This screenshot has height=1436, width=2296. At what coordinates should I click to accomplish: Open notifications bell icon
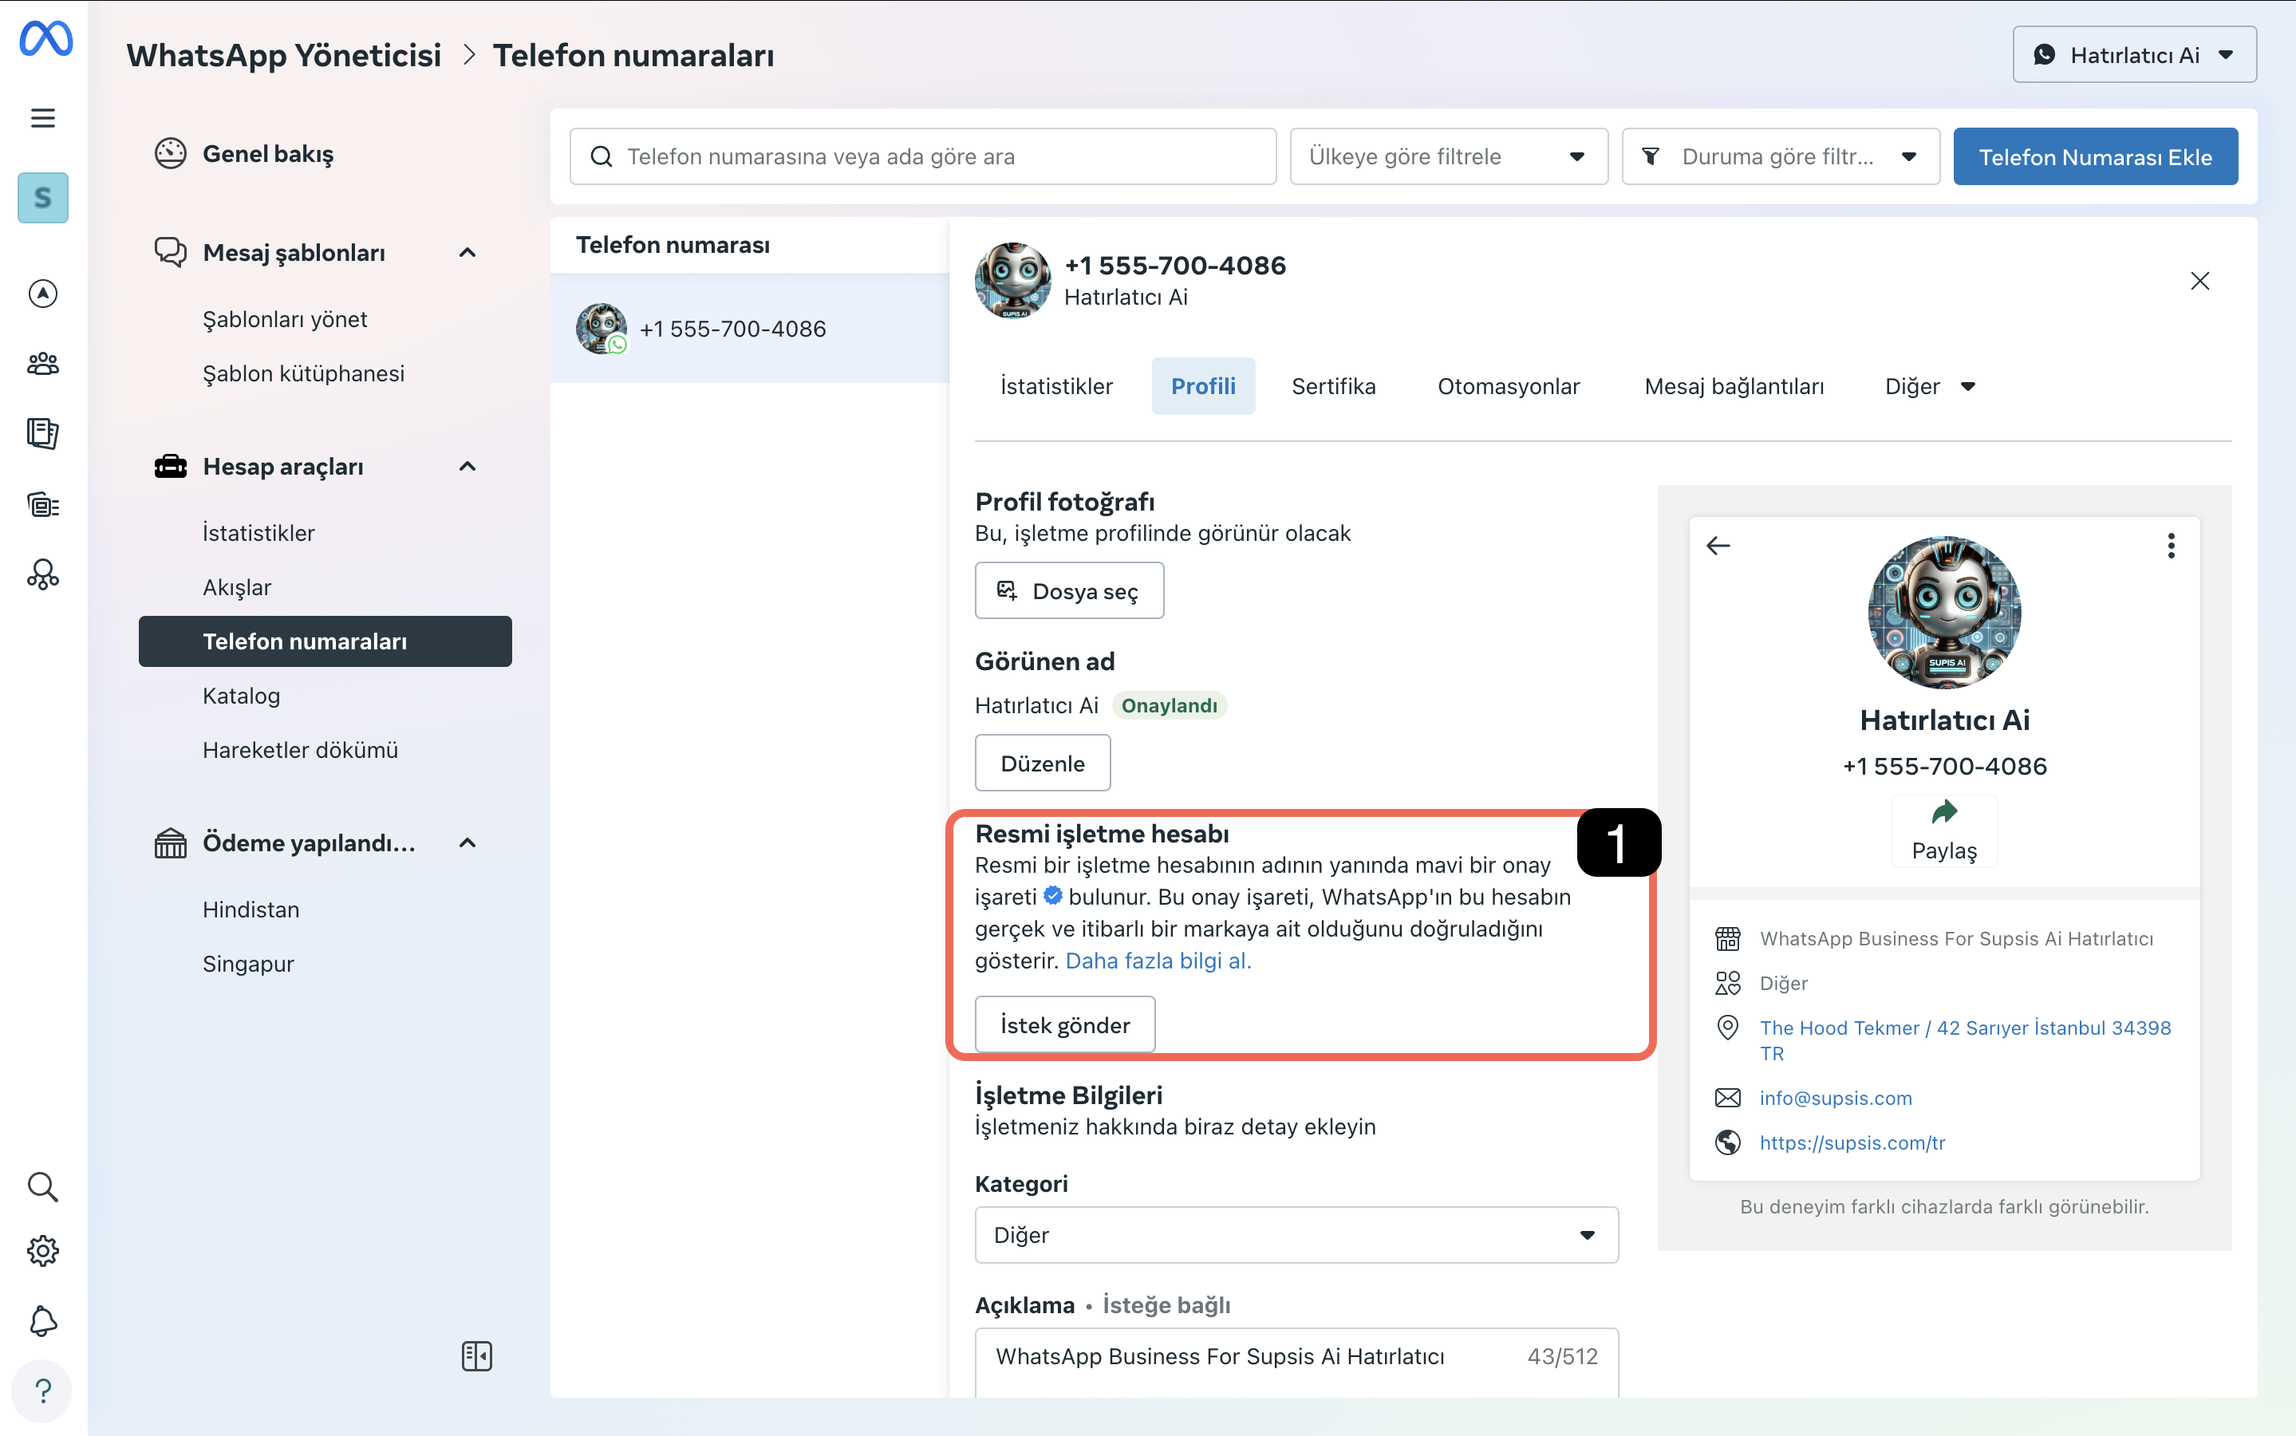[x=43, y=1321]
